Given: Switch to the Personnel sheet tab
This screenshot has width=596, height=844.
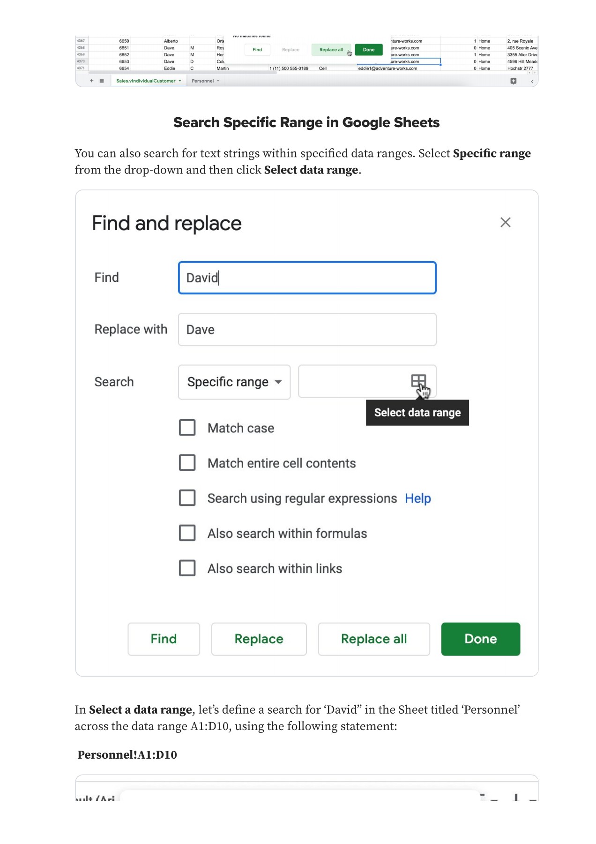Looking at the screenshot, I should [202, 81].
